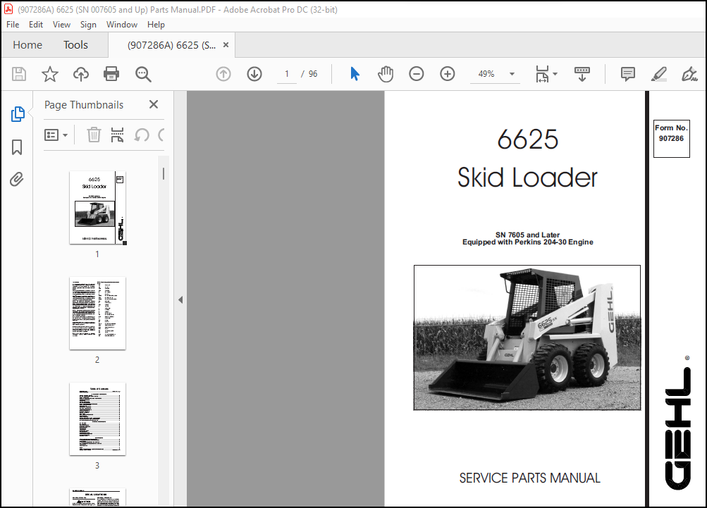
Task: Go to next page arrow
Action: [x=254, y=74]
